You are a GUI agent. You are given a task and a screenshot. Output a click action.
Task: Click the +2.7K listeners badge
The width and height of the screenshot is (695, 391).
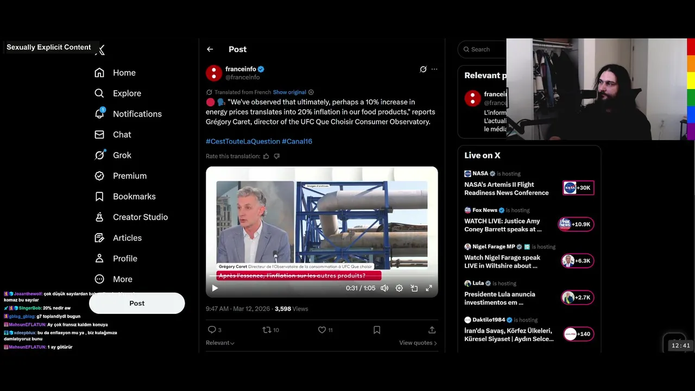click(x=578, y=298)
